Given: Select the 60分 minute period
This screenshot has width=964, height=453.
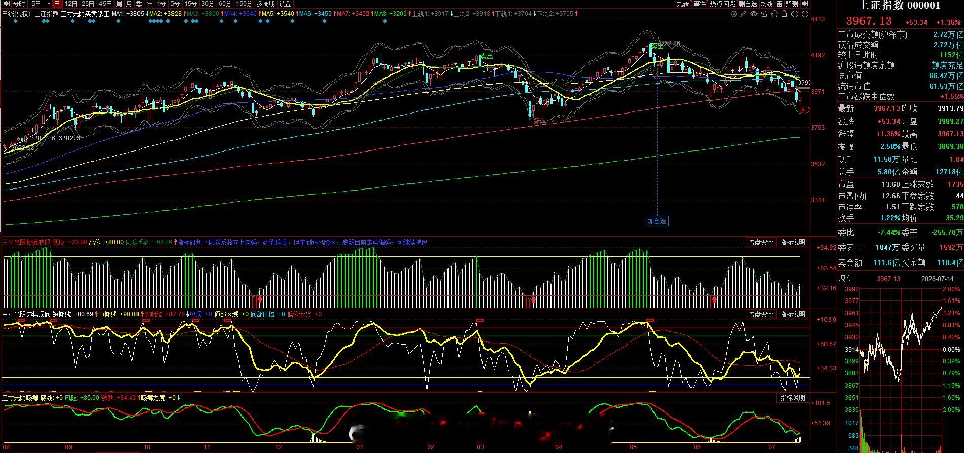Looking at the screenshot, I should pos(225,4).
